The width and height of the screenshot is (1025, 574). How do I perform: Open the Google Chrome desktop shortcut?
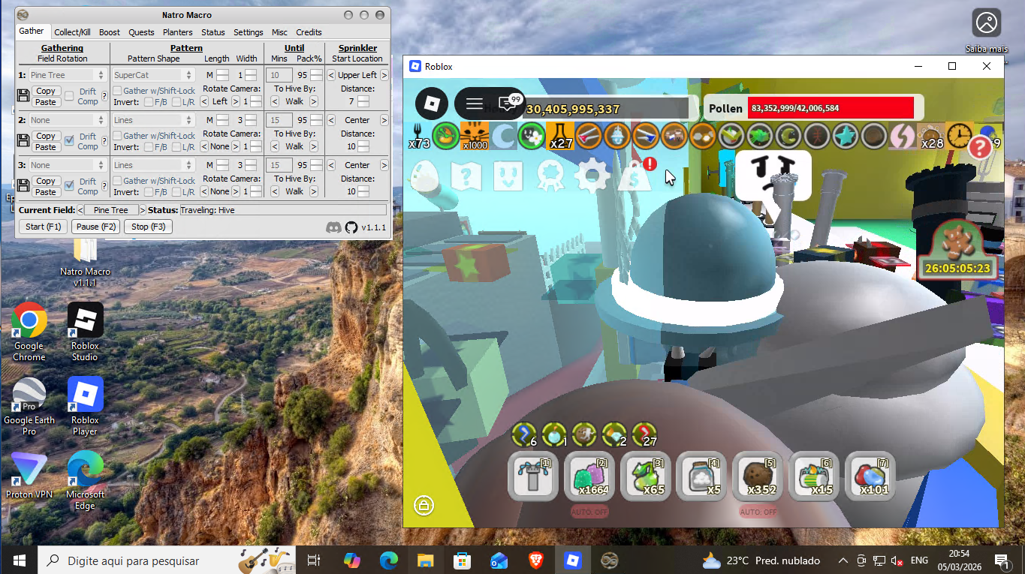tap(29, 331)
